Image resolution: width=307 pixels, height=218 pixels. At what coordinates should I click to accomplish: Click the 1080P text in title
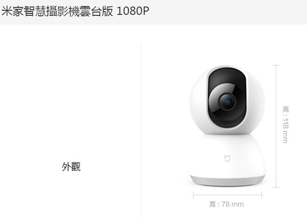133,11
